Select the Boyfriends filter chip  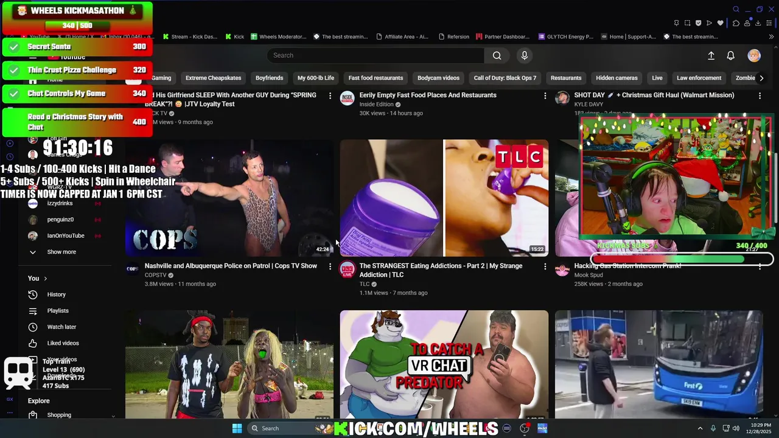pyautogui.click(x=269, y=78)
